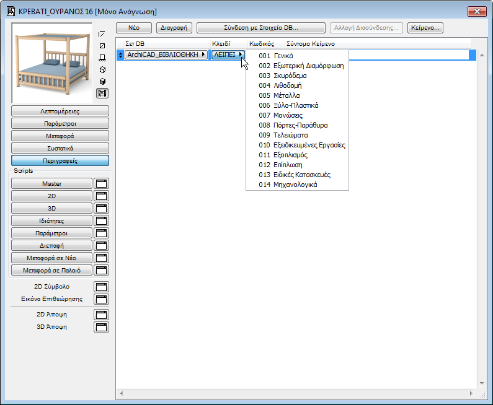Open the Παράμετροι panel at top
Viewport: 493px width, 405px height.
pos(60,124)
